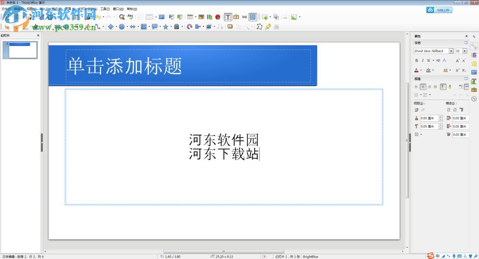Toggle the shadow rectangle icon

(230, 27)
